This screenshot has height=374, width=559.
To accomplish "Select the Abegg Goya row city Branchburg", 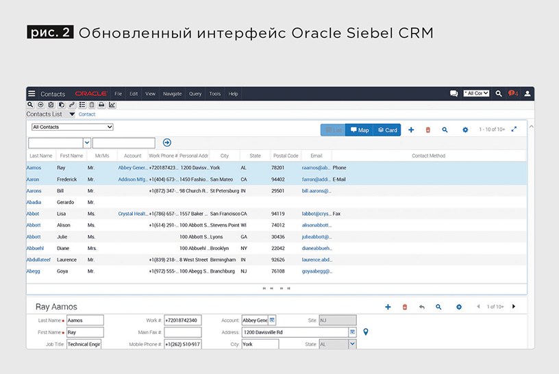I will coord(223,271).
